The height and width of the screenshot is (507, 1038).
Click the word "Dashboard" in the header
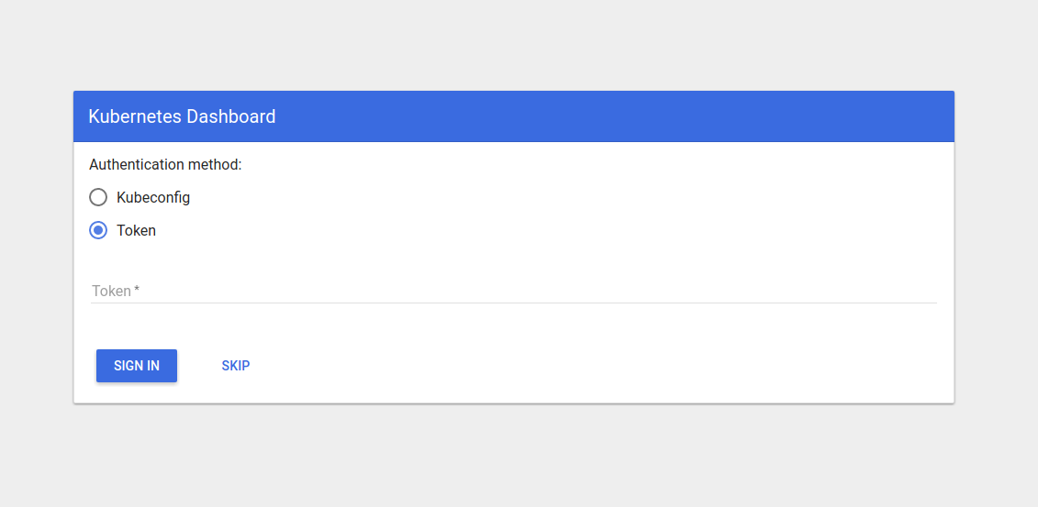click(x=231, y=116)
